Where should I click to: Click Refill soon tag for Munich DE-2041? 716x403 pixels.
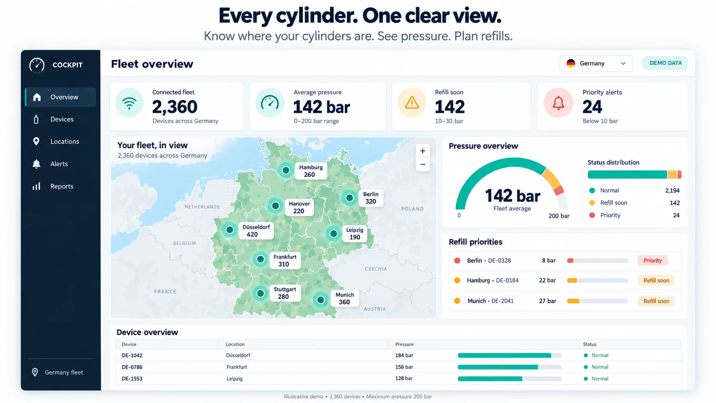pyautogui.click(x=656, y=301)
